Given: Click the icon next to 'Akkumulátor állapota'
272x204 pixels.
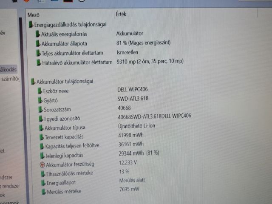Looking at the screenshot, I should (x=38, y=43).
